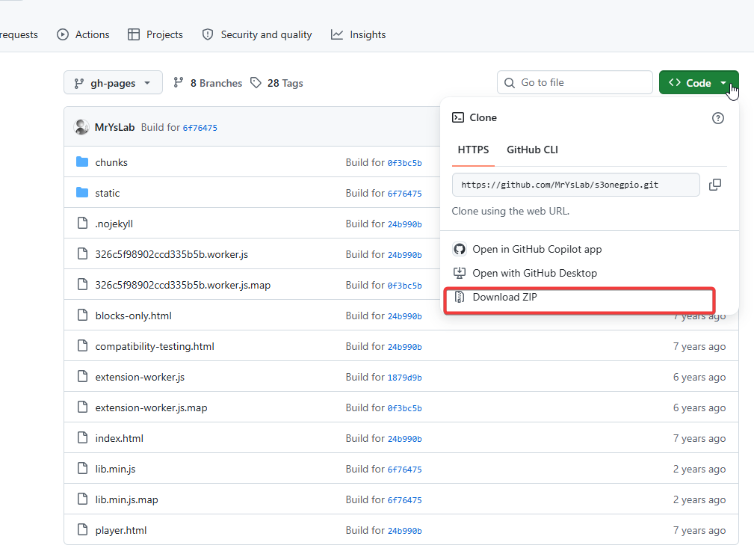Open lib.min.js file

click(115, 469)
